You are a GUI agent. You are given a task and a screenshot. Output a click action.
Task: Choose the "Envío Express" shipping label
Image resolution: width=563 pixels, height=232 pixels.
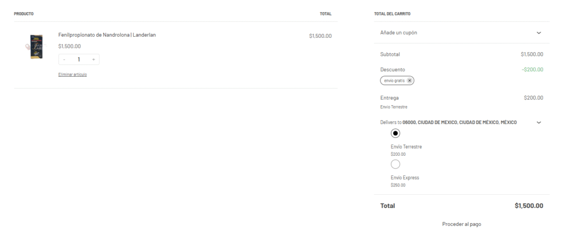point(405,178)
